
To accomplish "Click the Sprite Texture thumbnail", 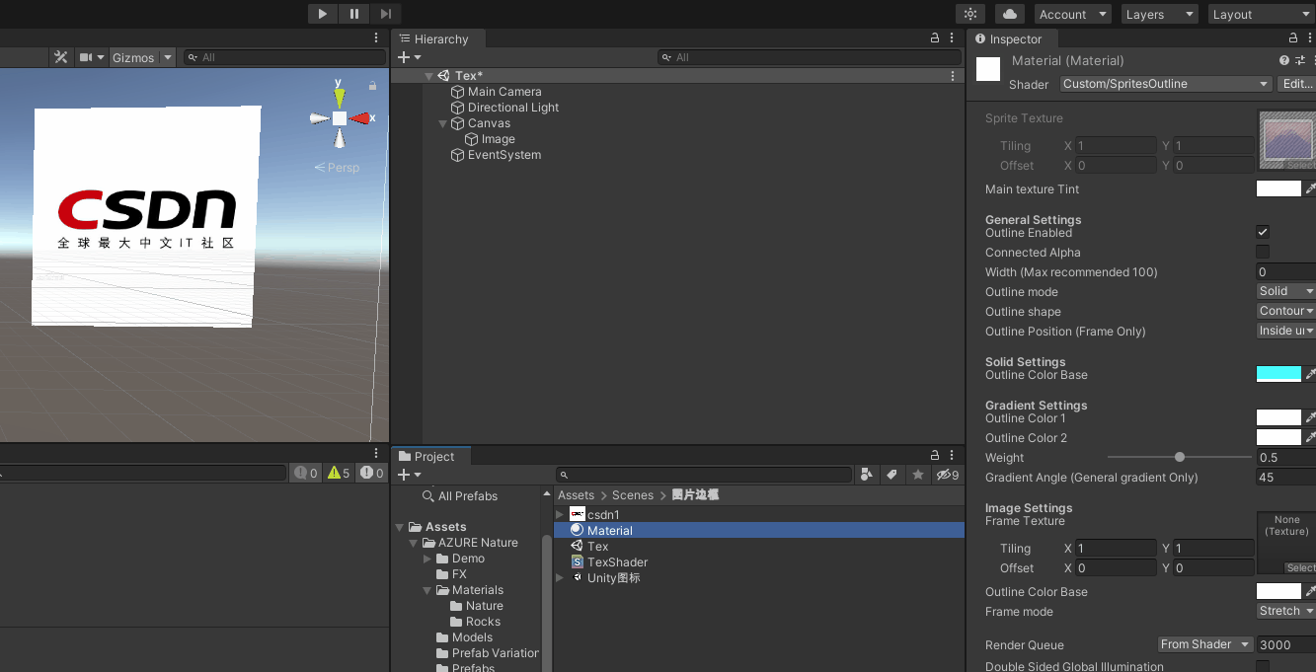I will (1286, 140).
